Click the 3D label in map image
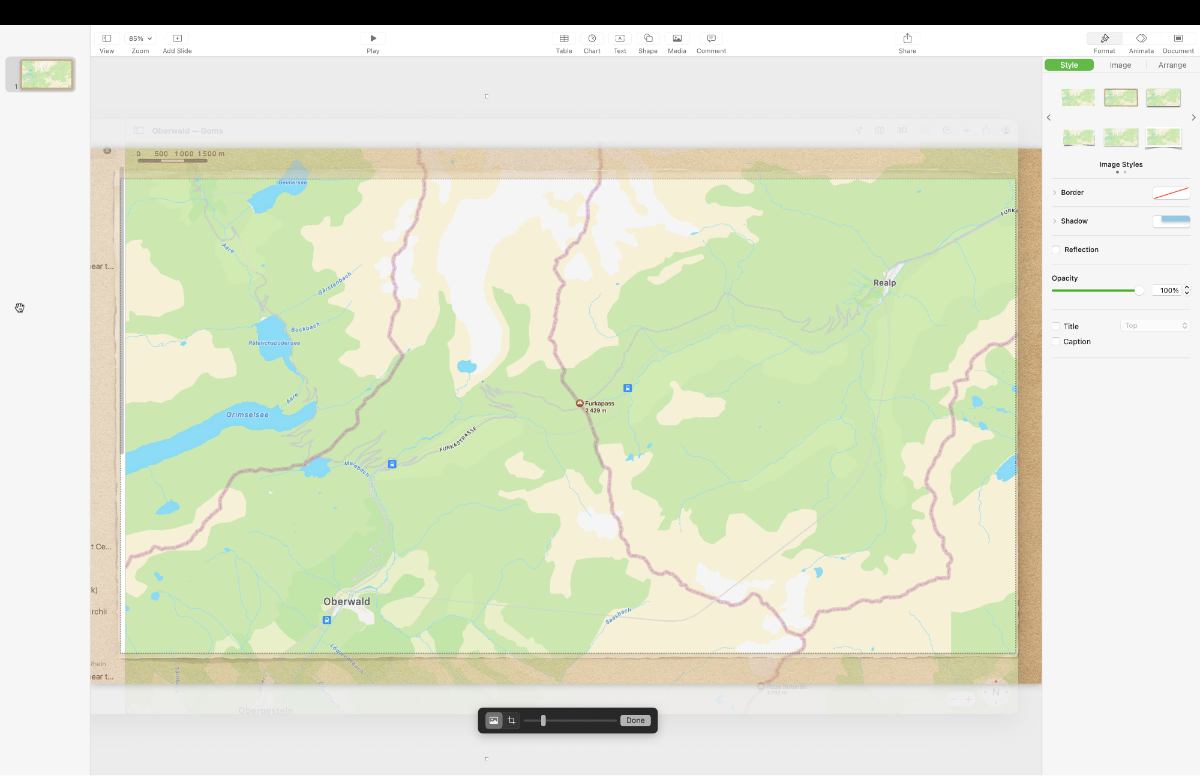1200x776 pixels. (902, 131)
